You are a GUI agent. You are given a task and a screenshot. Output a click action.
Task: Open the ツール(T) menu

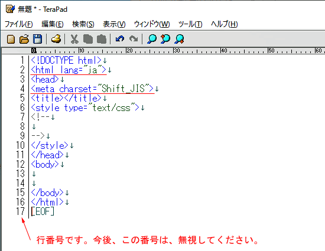pos(190,24)
